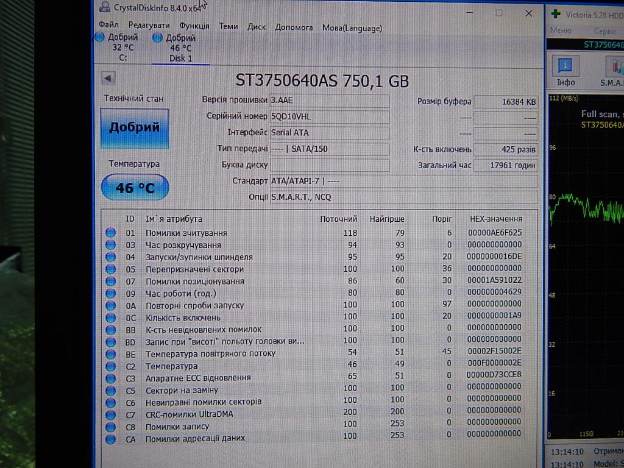
Task: Click status dot for BB невідновлених помилок
Action: pyautogui.click(x=111, y=330)
